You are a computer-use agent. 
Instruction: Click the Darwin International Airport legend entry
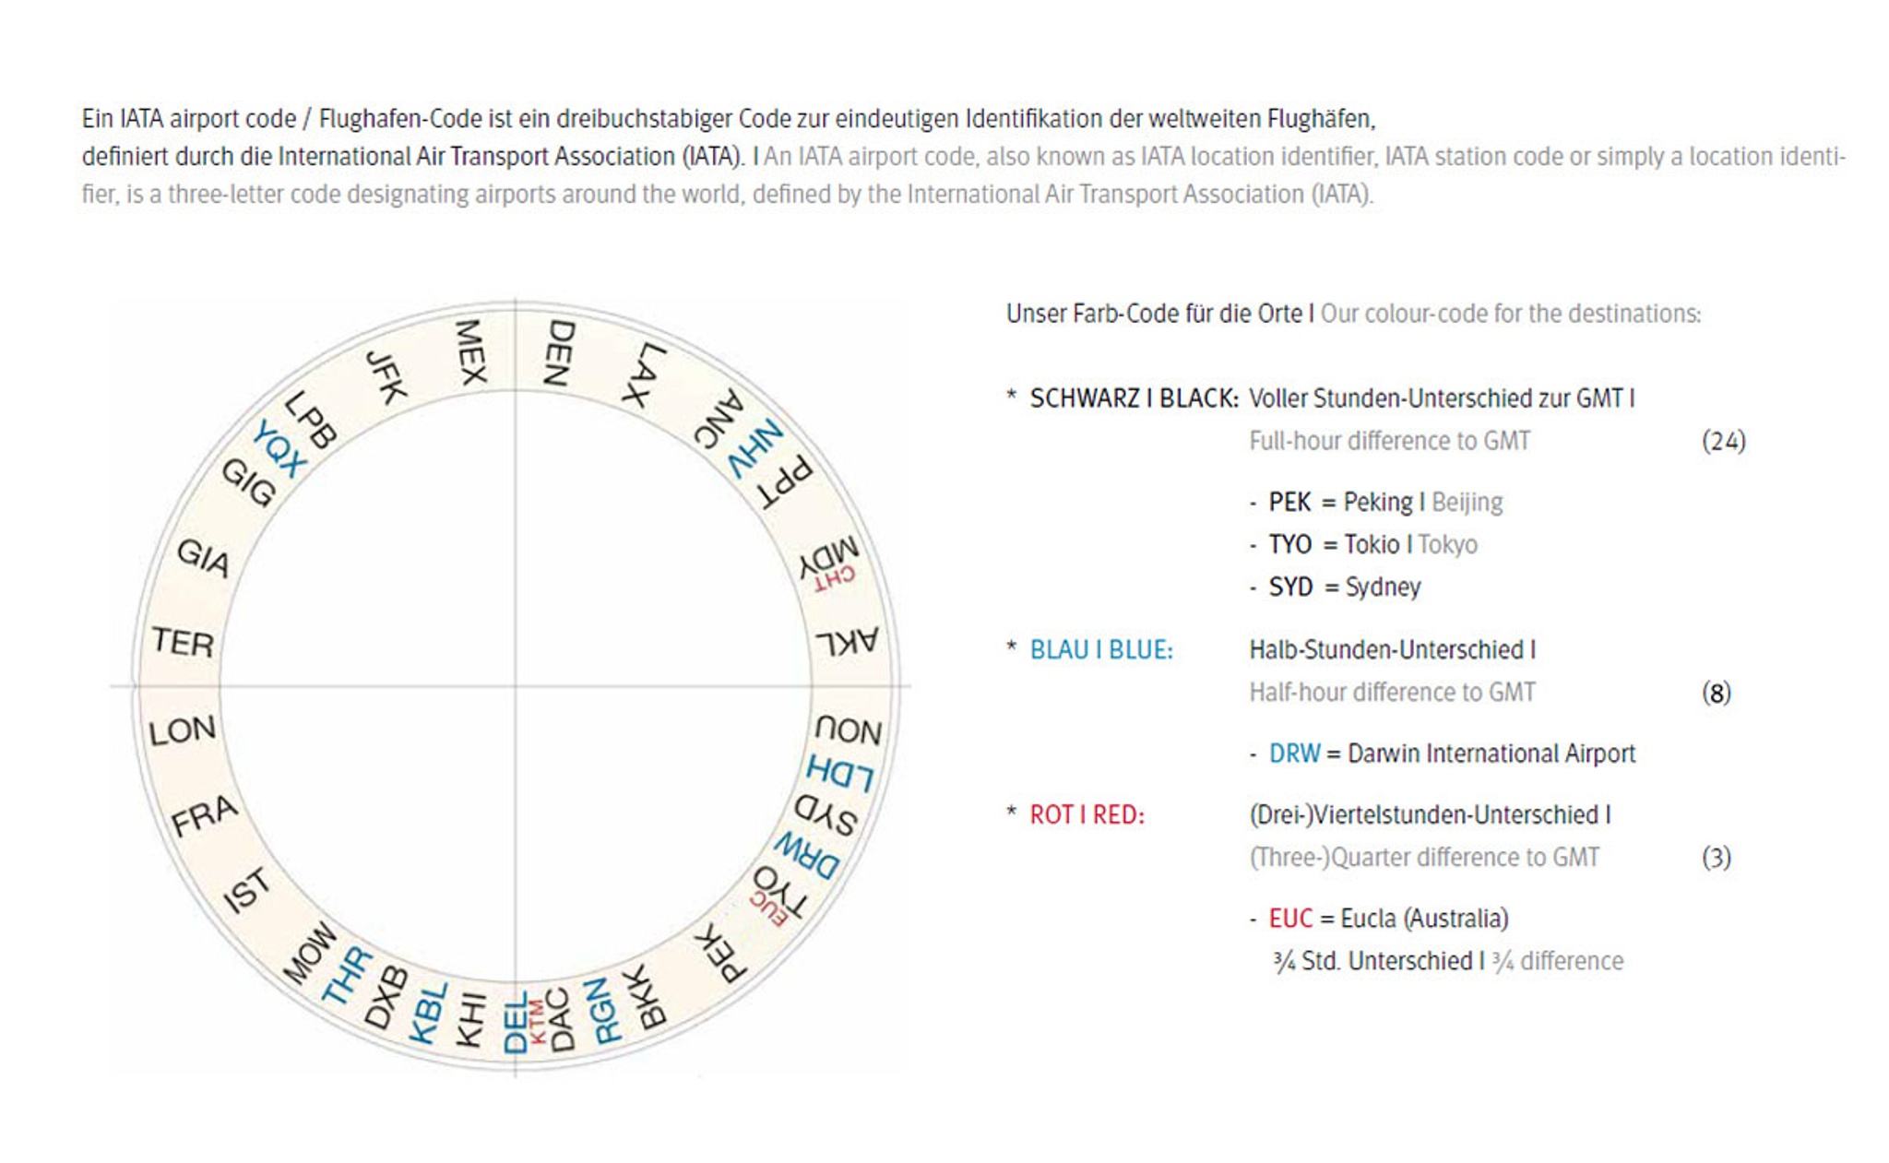[1452, 754]
